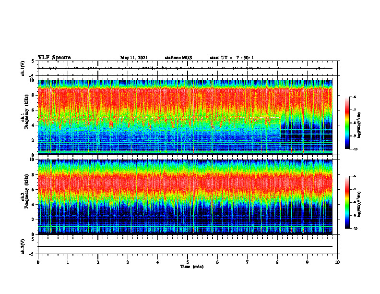Select the 6 kHz tick on ch.1 frequency axis
Viewport: 380px width, 294px height.
coord(34,110)
